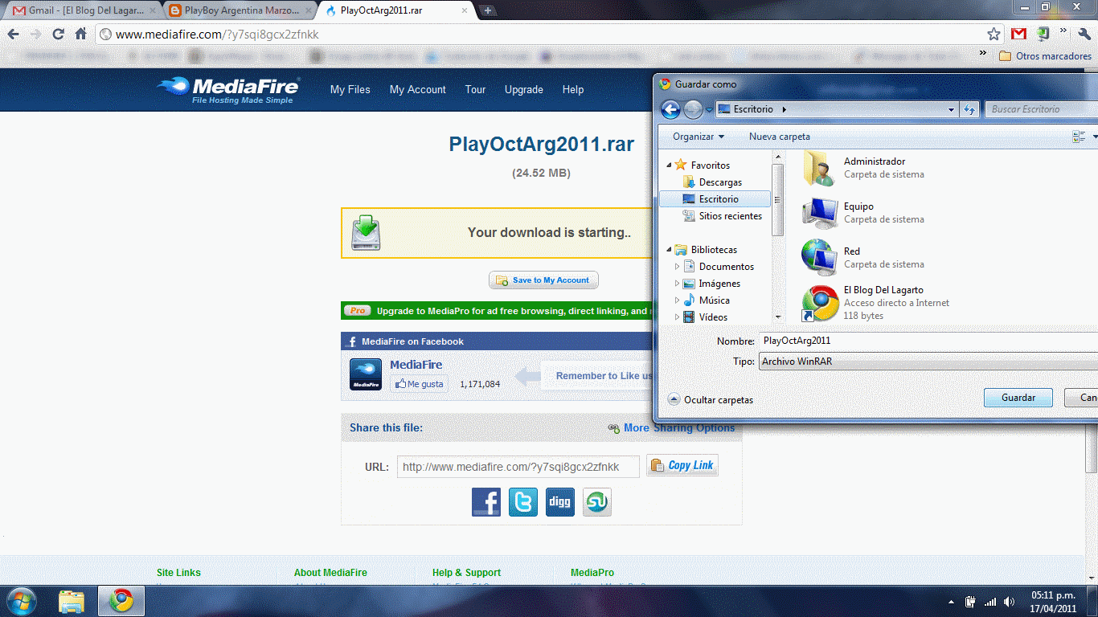Open the Windows Start menu
The width and height of the screenshot is (1098, 617).
pos(21,601)
